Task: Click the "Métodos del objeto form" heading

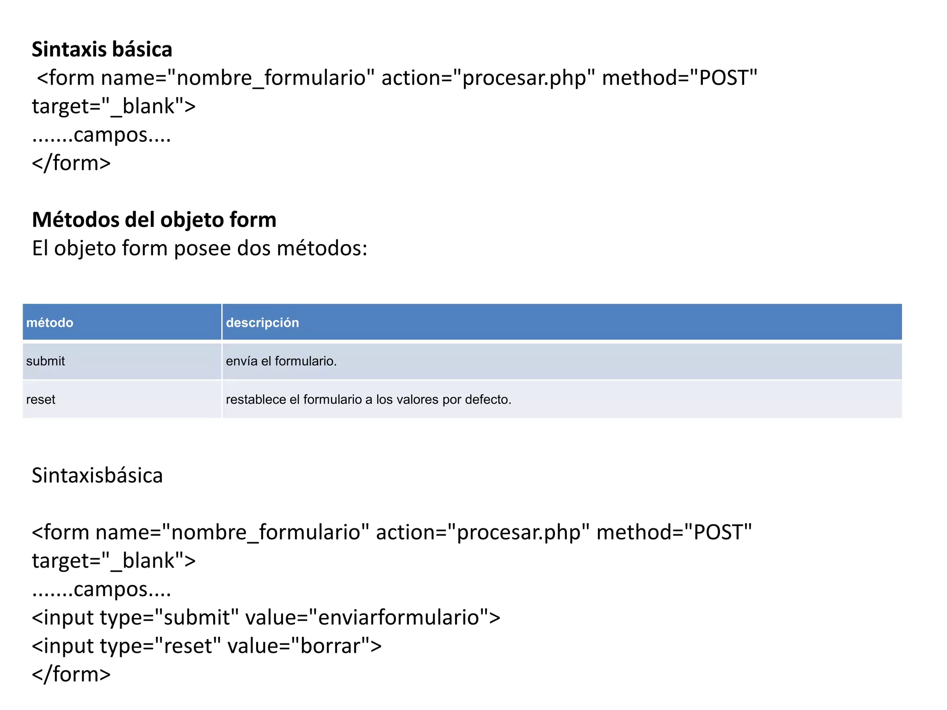Action: pyautogui.click(x=154, y=220)
